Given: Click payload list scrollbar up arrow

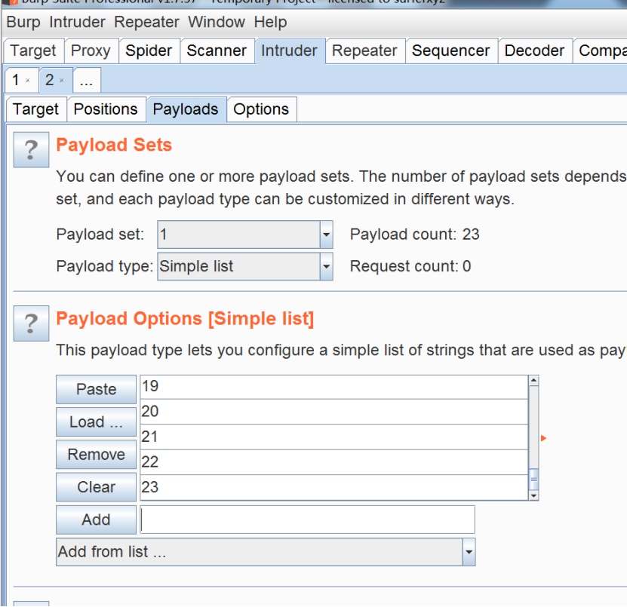Looking at the screenshot, I should (533, 381).
